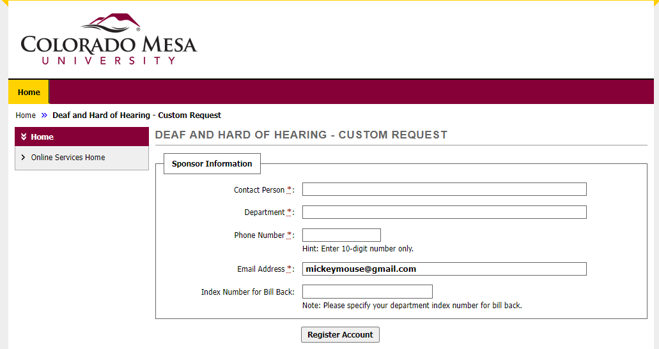Go to Home via the breadcrumb link

click(x=26, y=115)
